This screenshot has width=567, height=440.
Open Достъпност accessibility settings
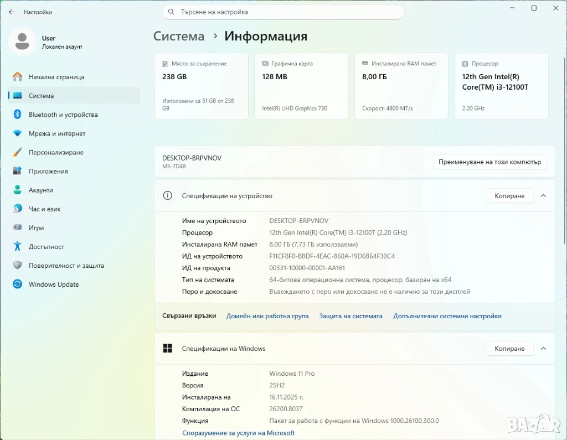(x=47, y=247)
